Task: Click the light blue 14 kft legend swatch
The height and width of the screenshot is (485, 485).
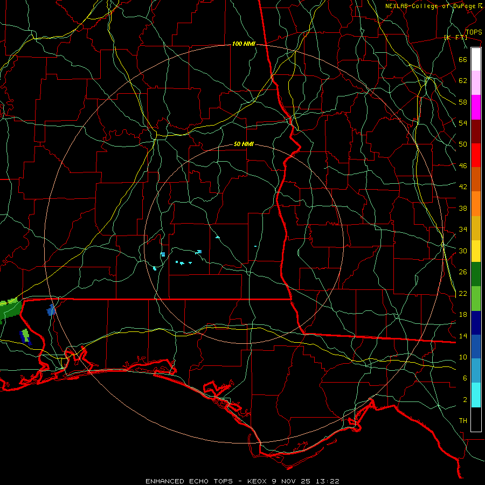Action: click(x=476, y=371)
